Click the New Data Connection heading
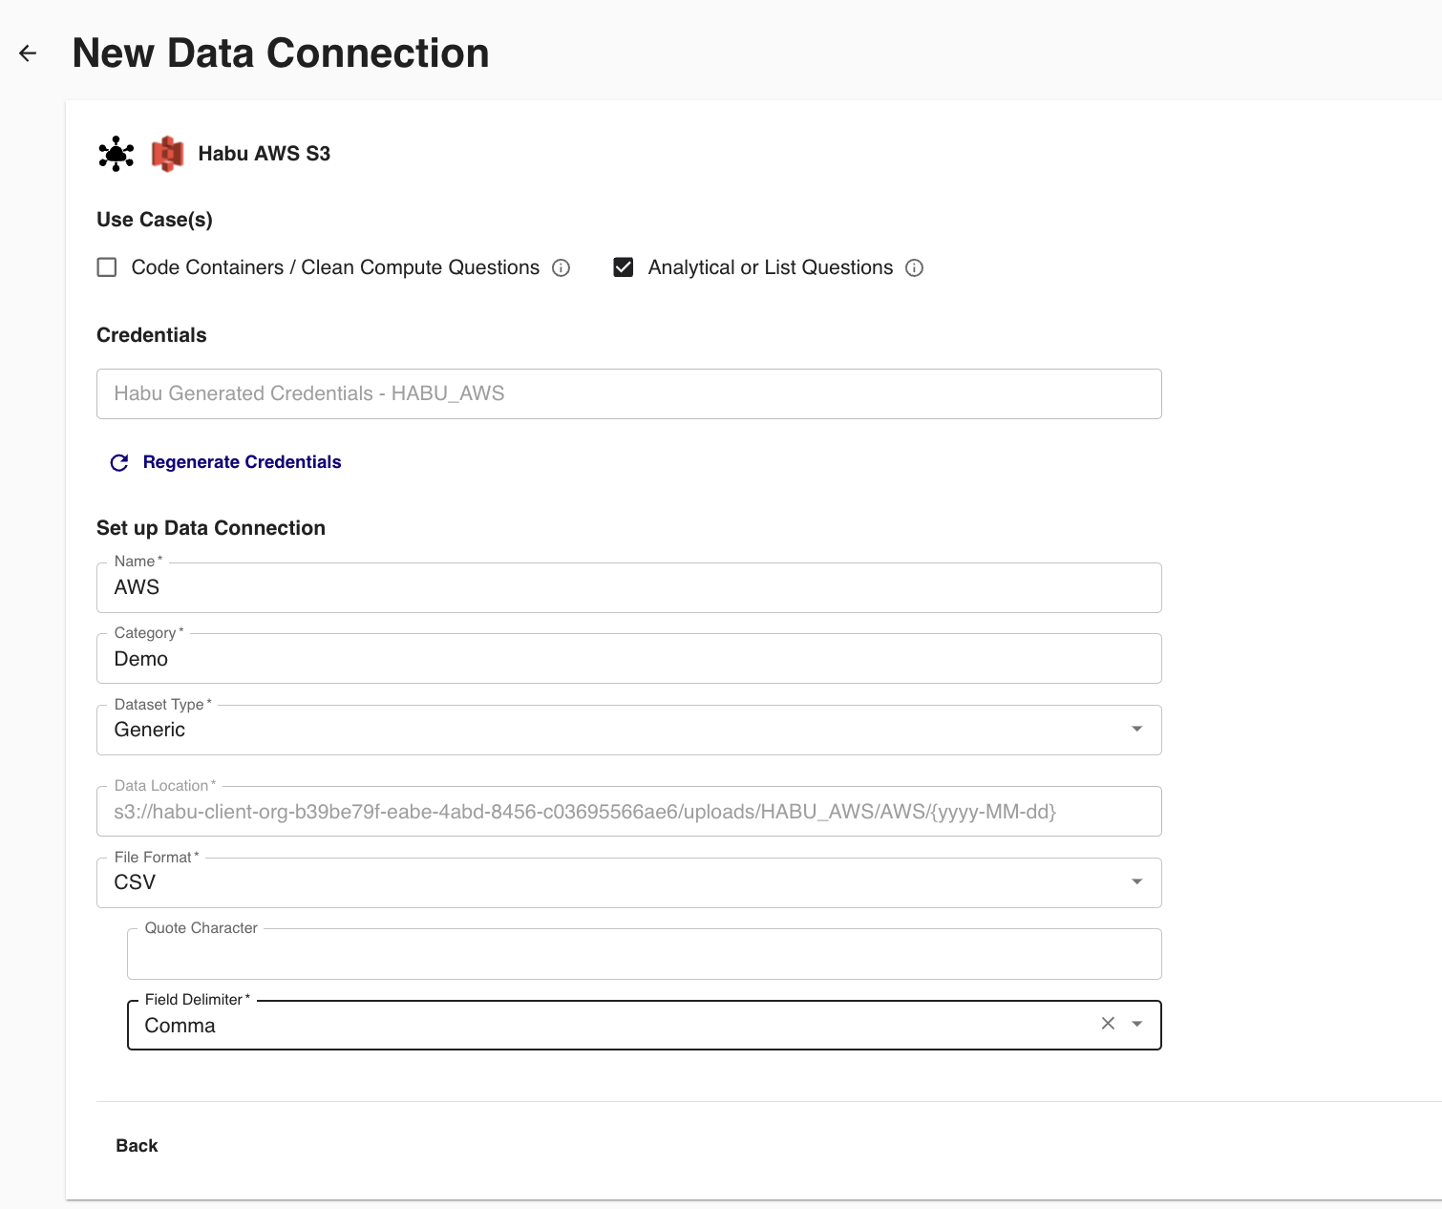Viewport: 1442px width, 1209px height. tap(281, 53)
